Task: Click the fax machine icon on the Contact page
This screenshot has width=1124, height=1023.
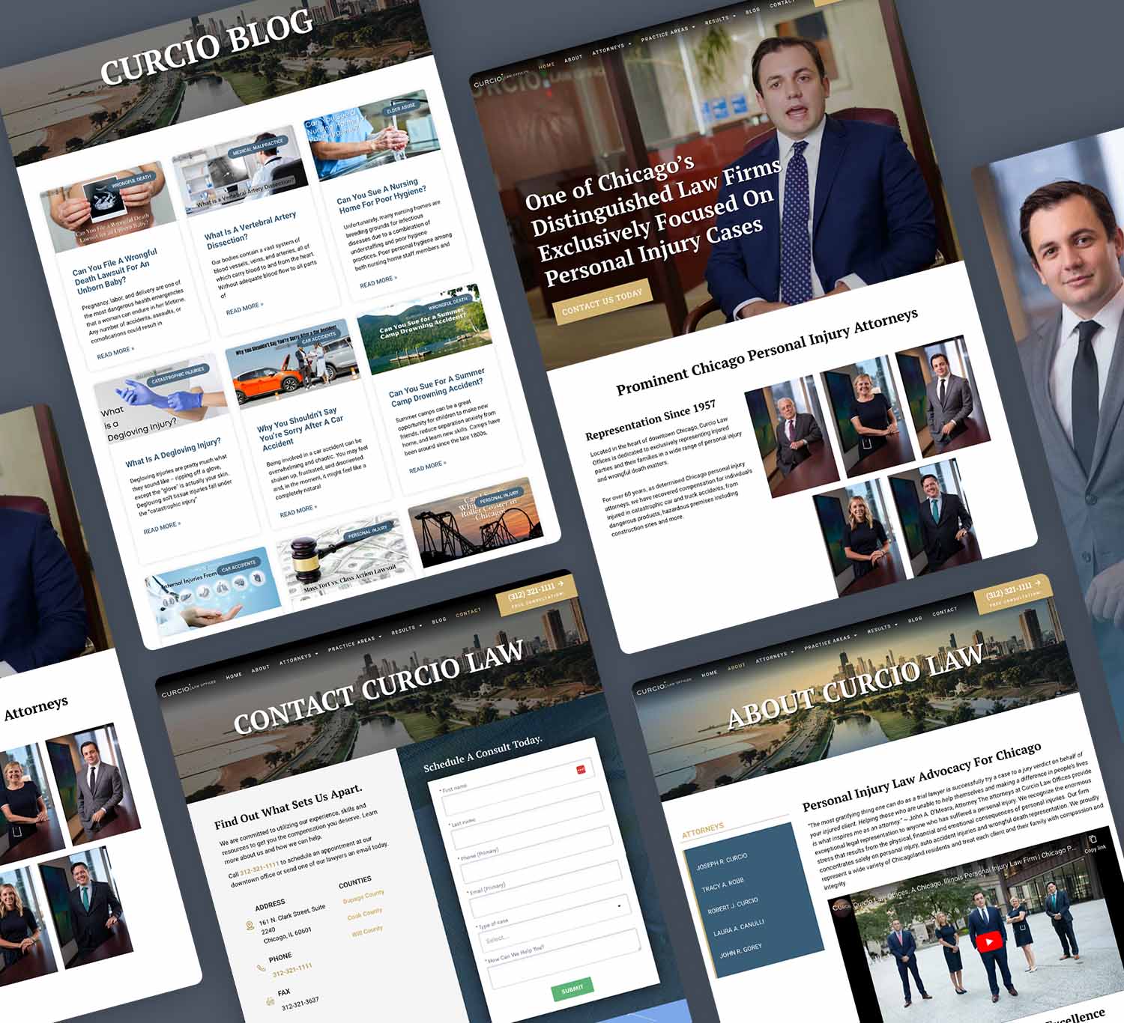Action: click(x=270, y=1001)
